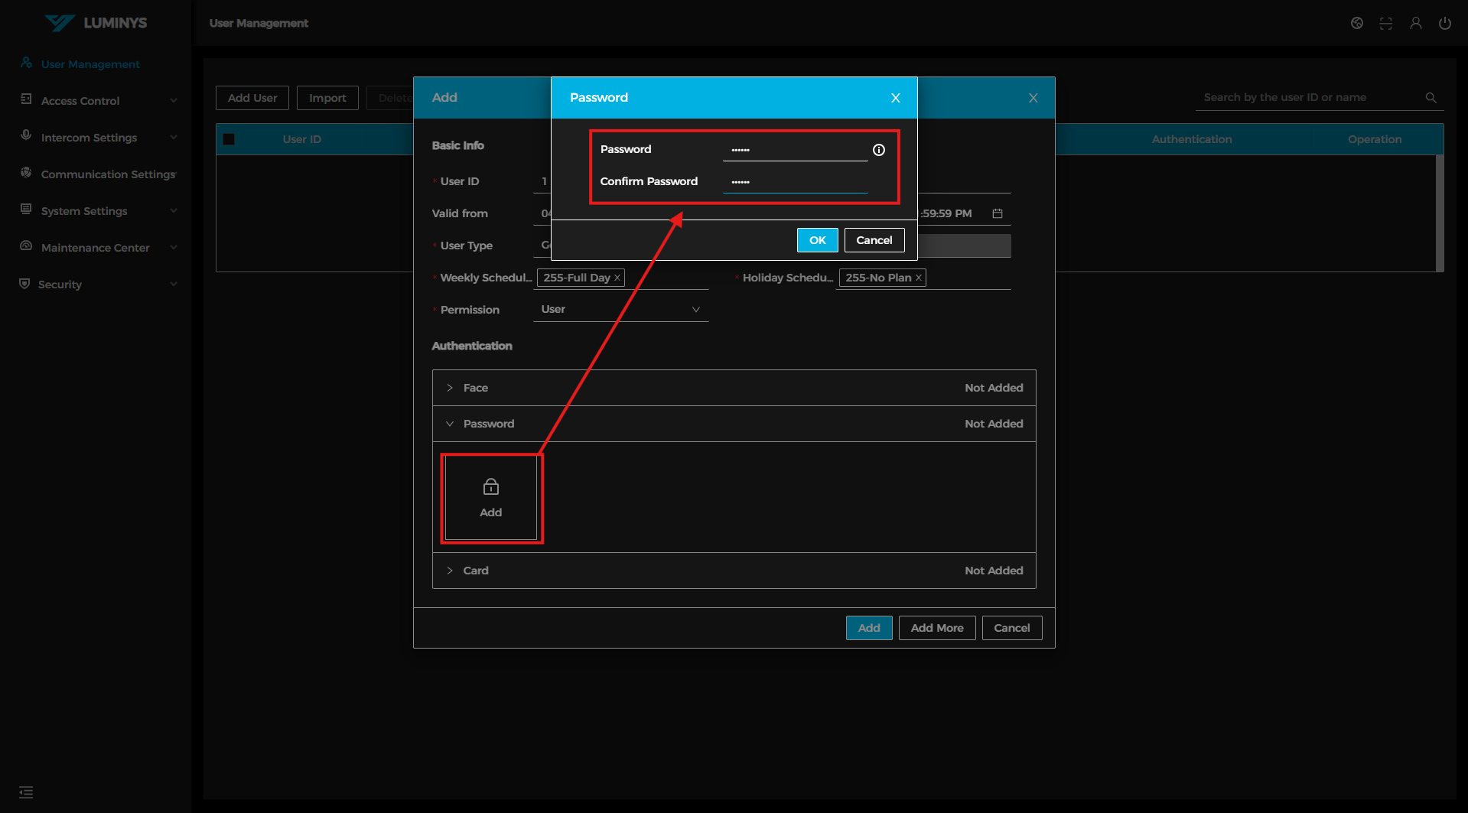Toggle the select-all users checkbox
Screen dimensions: 1468x813
(x=229, y=139)
